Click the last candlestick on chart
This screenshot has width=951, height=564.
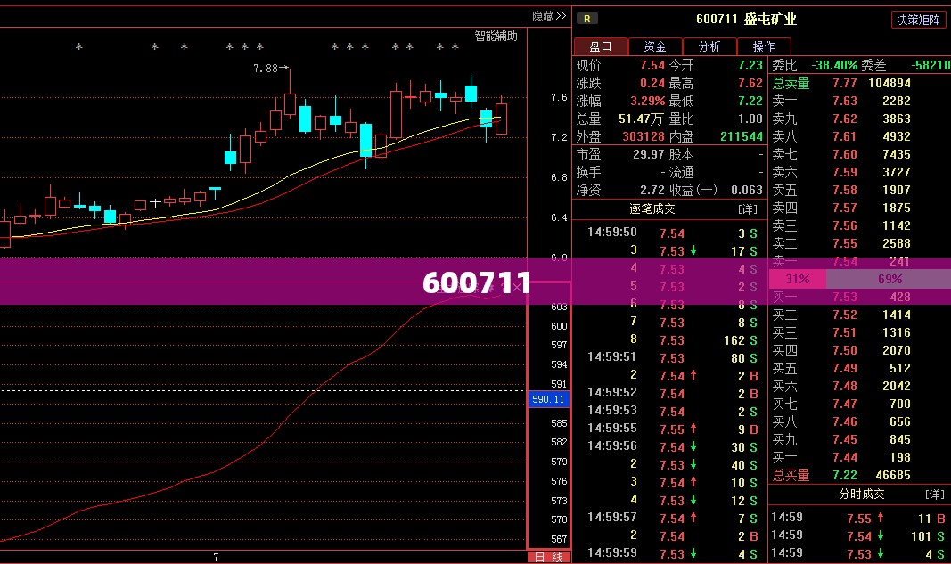(502, 115)
